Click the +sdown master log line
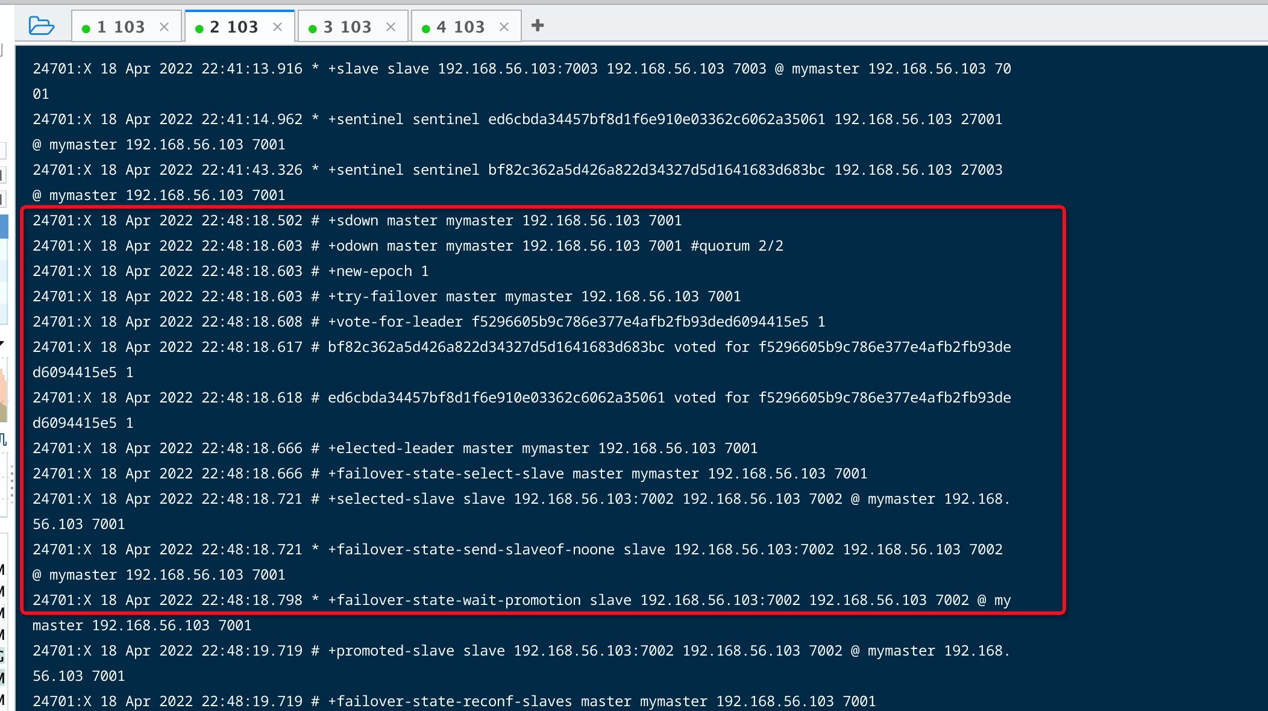 click(357, 221)
